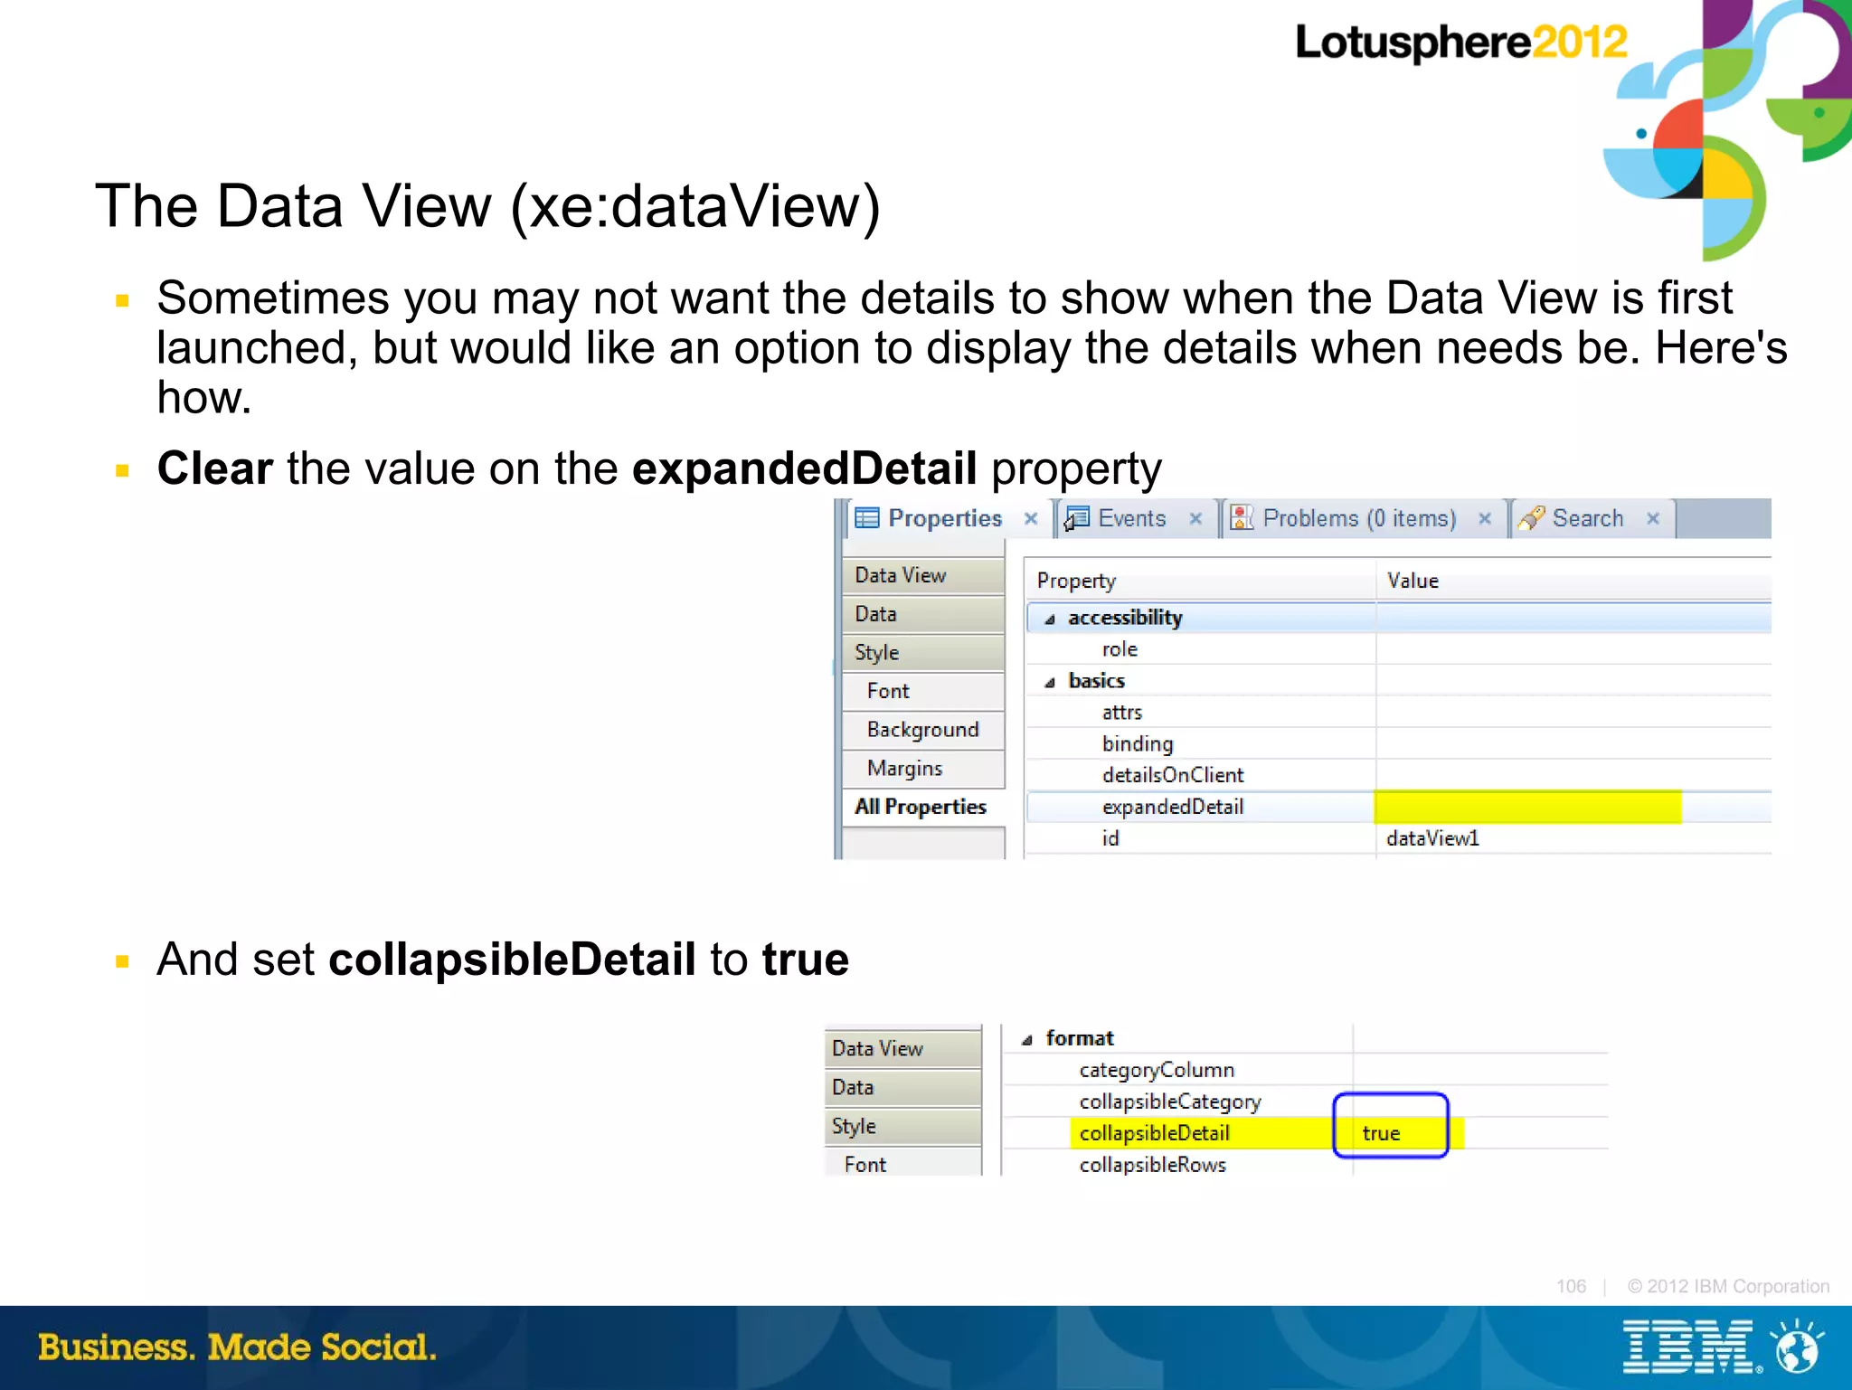Click the binding property row
Screen dimensions: 1852x1390
(1398, 743)
